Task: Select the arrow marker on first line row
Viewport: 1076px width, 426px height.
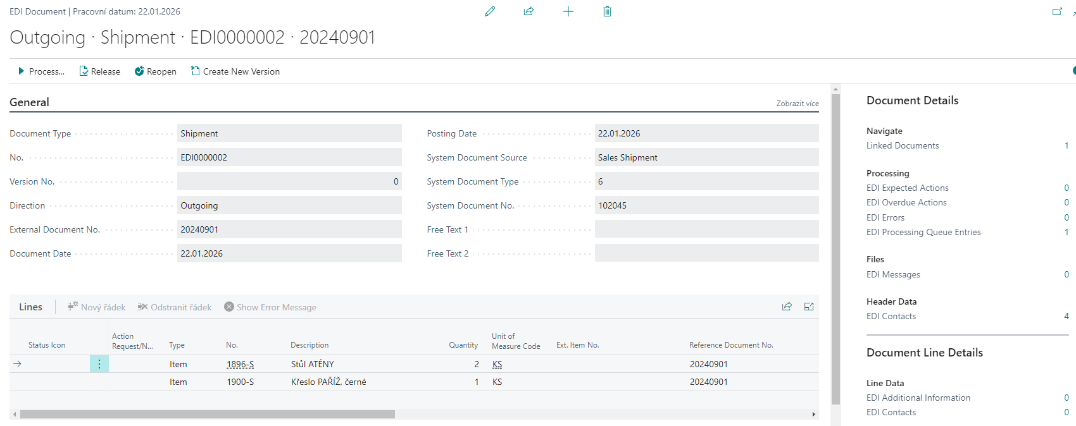Action: [18, 364]
